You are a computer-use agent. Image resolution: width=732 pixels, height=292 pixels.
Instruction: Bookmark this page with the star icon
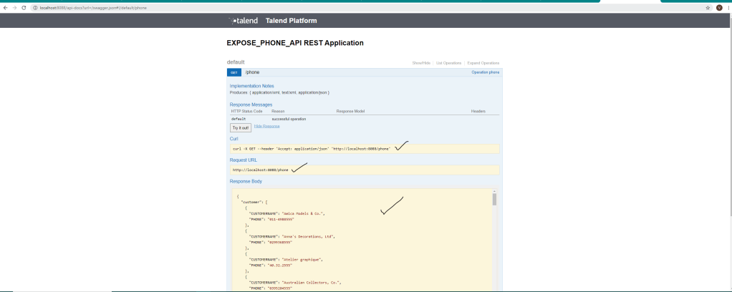(708, 7)
